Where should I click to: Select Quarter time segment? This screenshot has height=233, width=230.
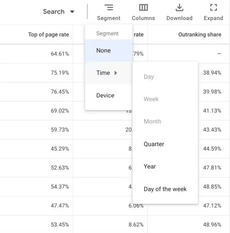tap(154, 144)
